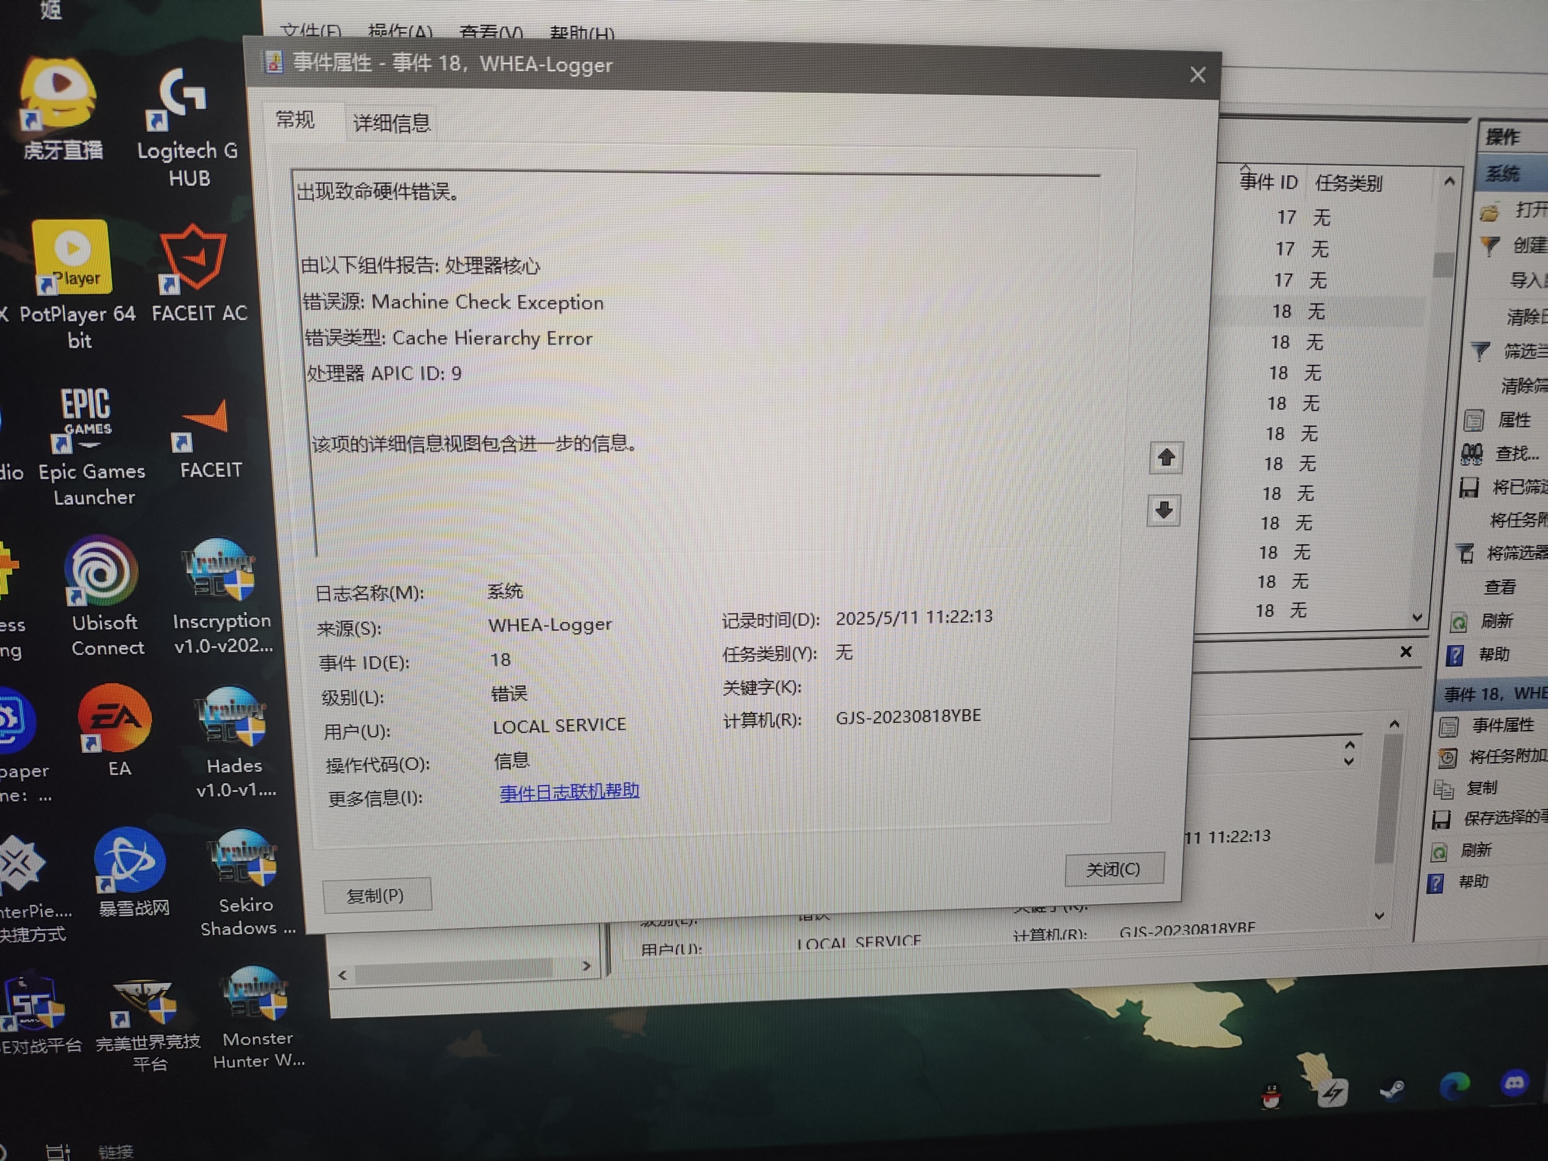Screen dimensions: 1548x1161
Task: Click right arrow of horizontal scrollbar
Action: pyautogui.click(x=586, y=966)
